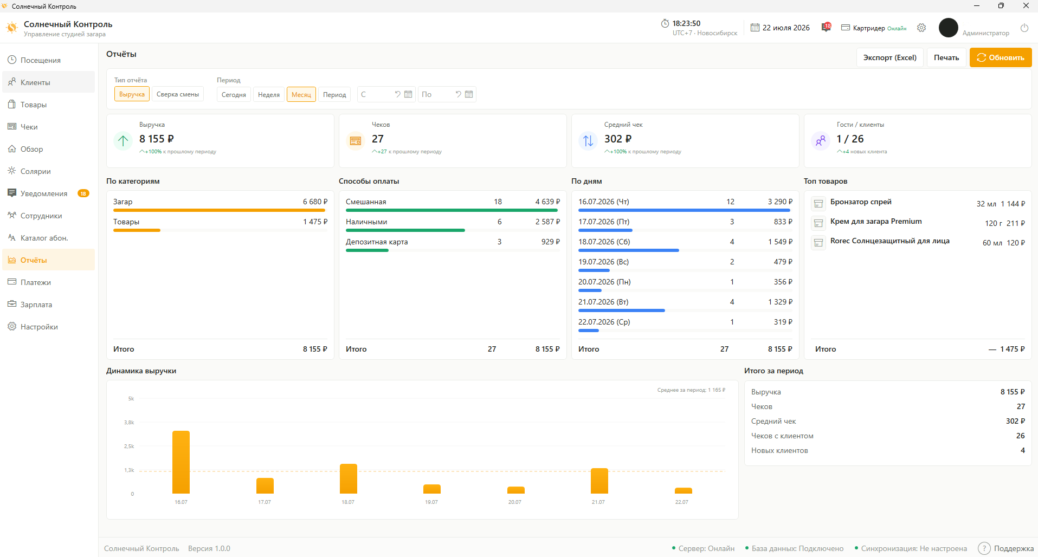The width and height of the screenshot is (1038, 557).
Task: Click the Загар category progress bar
Action: (220, 210)
